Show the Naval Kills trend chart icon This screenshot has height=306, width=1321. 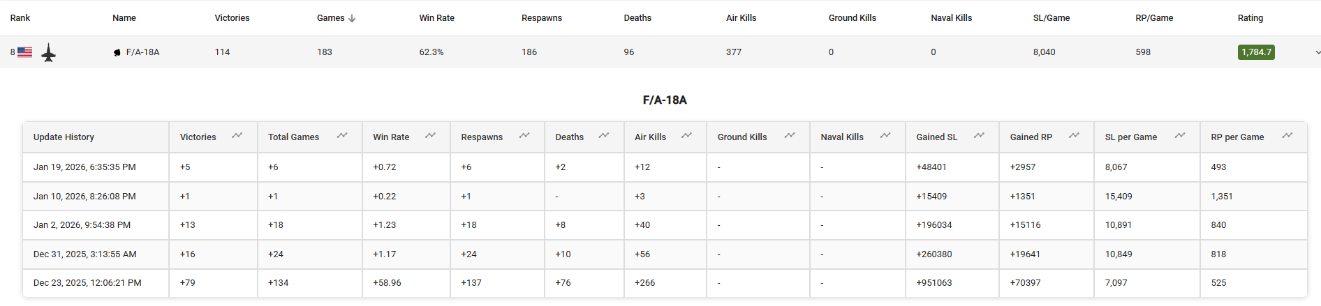pos(885,136)
